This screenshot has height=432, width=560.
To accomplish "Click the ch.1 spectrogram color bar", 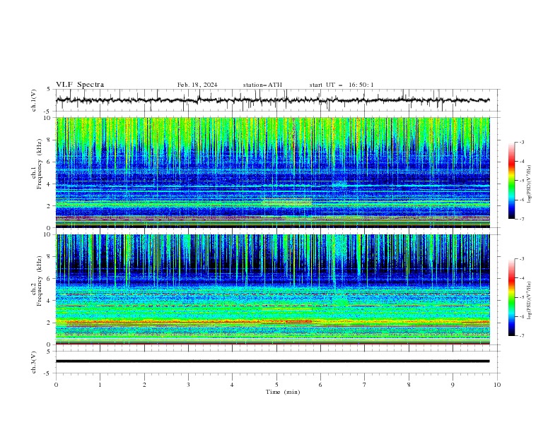I will [x=511, y=181].
